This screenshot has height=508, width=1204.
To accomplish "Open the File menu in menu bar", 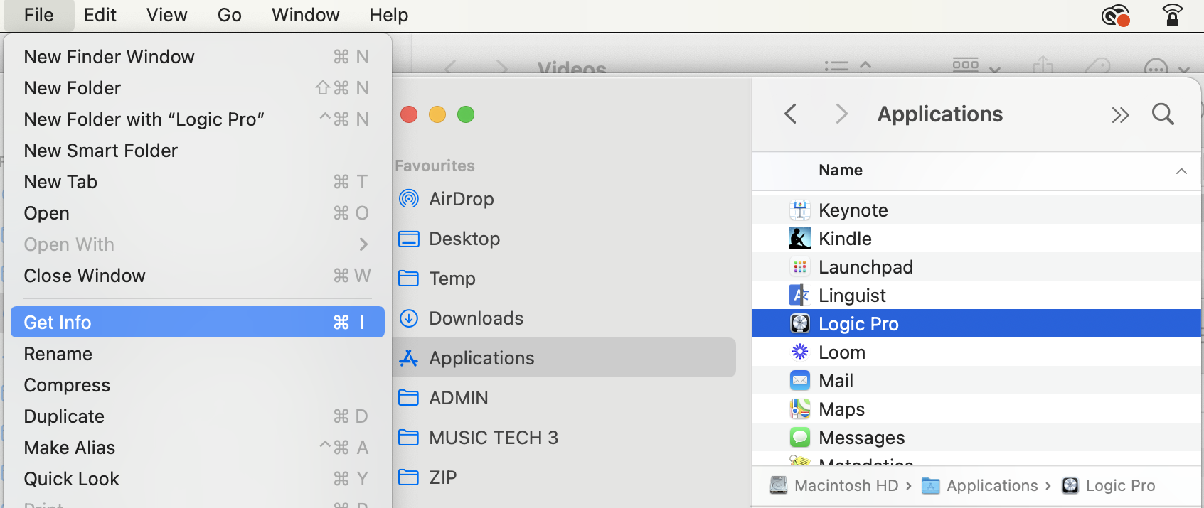I will pos(38,15).
